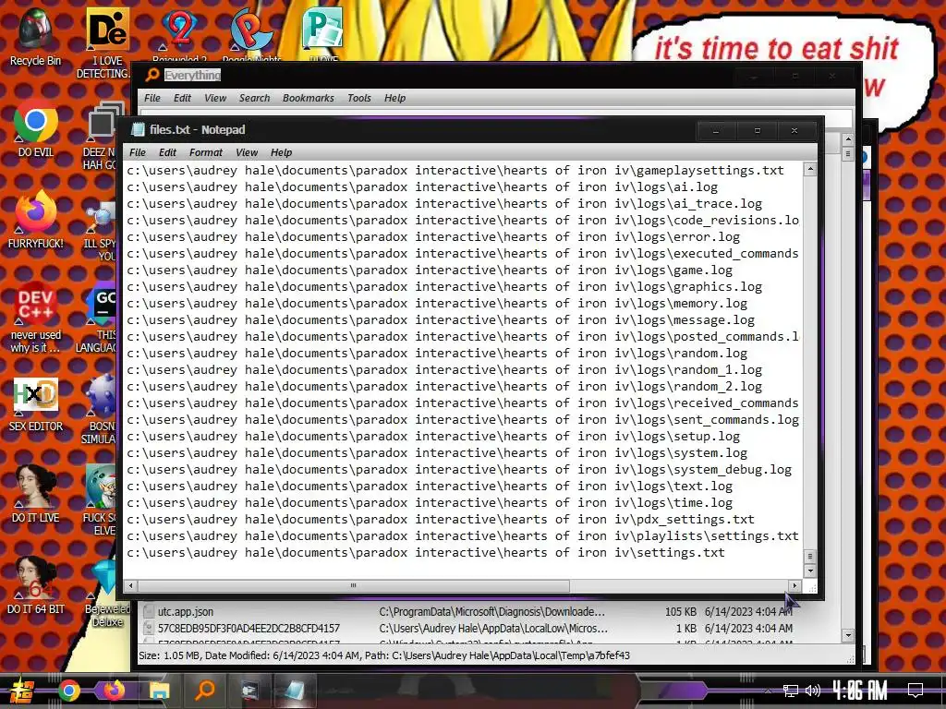Viewport: 946px width, 709px height.
Task: Open the FUCK S ELVE desktop icon
Action: 102,499
